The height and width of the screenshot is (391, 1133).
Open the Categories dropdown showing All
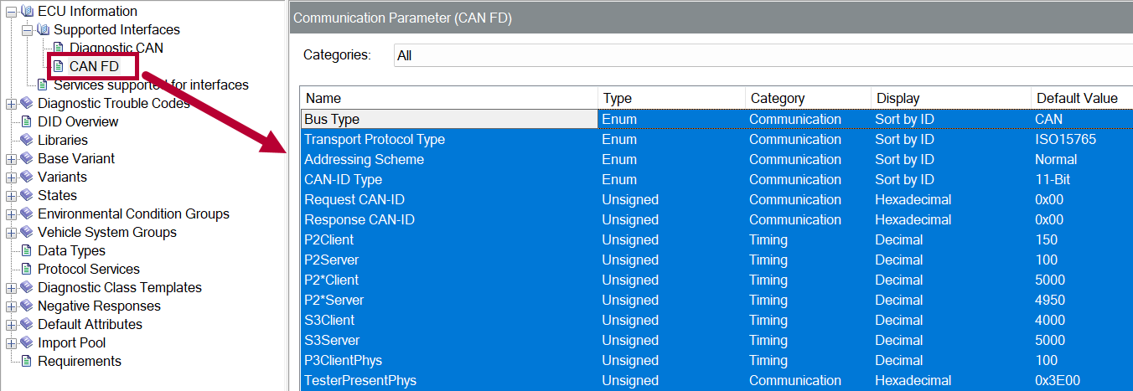click(763, 55)
